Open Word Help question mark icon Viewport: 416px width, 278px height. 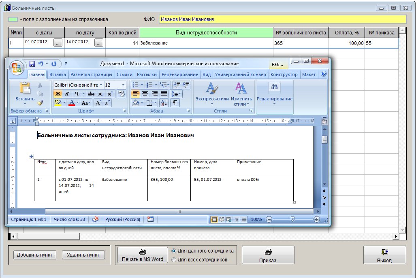point(324,74)
